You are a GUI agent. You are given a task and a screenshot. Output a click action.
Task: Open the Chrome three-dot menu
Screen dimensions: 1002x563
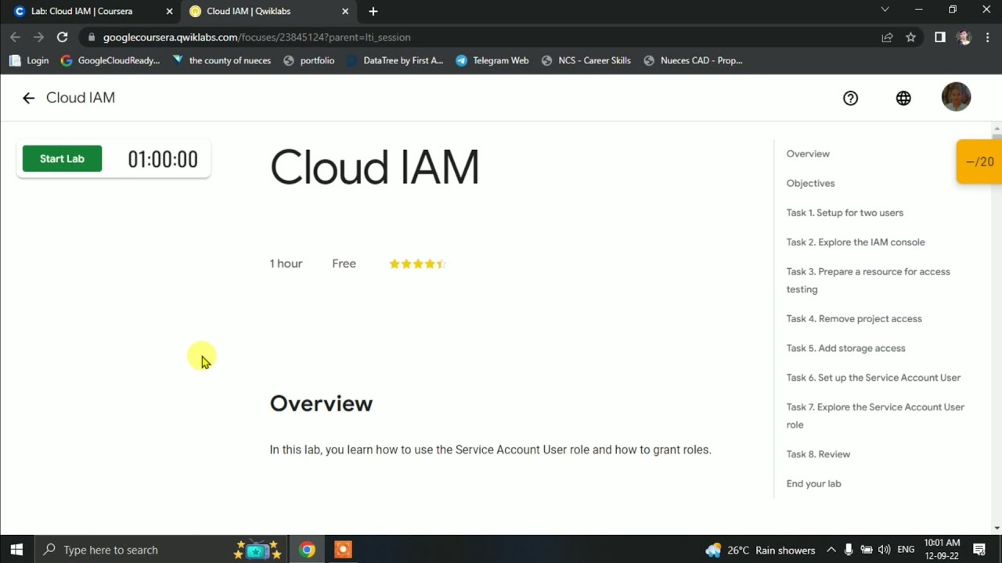click(x=987, y=37)
